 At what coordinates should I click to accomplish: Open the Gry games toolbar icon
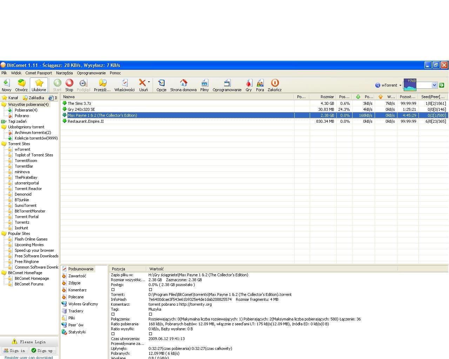coord(249,85)
